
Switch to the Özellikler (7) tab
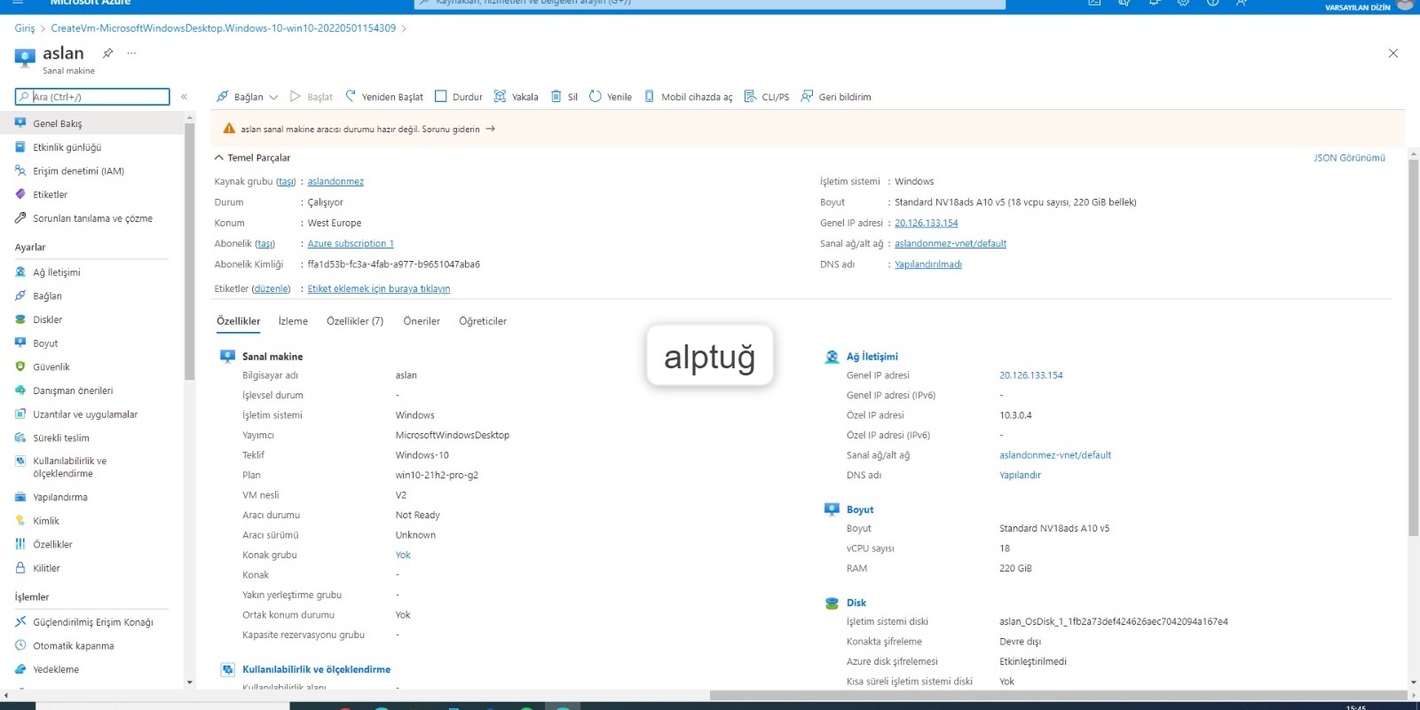pyautogui.click(x=355, y=321)
